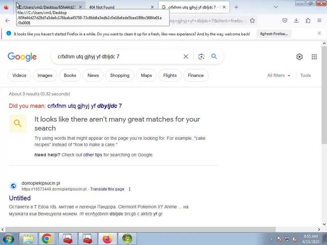Close the 404 Not Found tab

(x=152, y=7)
